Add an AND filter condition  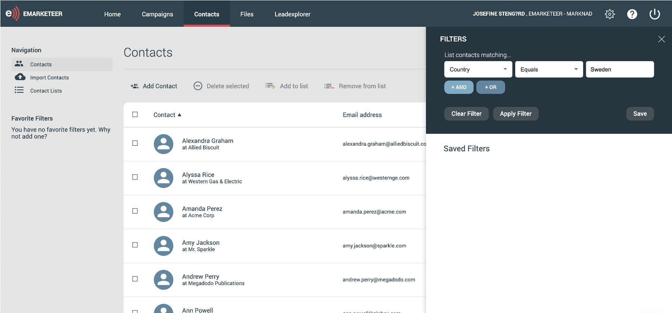[459, 87]
